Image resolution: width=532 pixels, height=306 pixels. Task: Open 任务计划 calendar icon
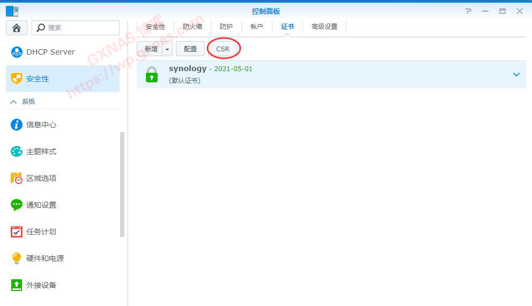click(17, 232)
